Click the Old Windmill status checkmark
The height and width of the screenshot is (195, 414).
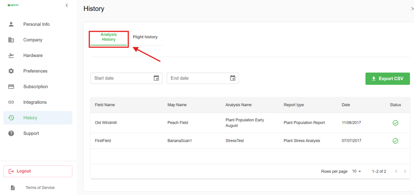point(395,123)
